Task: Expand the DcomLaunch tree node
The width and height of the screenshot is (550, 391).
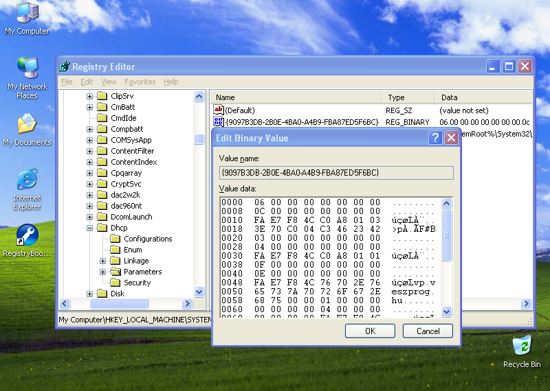Action: click(90, 217)
